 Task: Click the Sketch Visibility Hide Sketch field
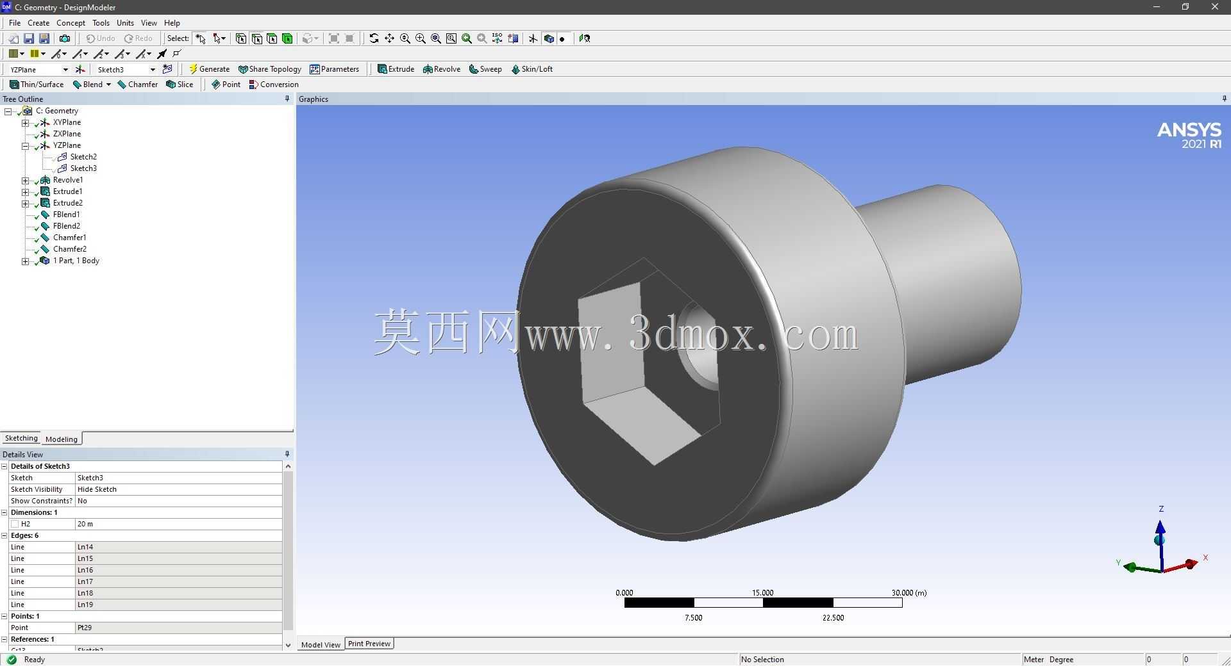click(178, 489)
